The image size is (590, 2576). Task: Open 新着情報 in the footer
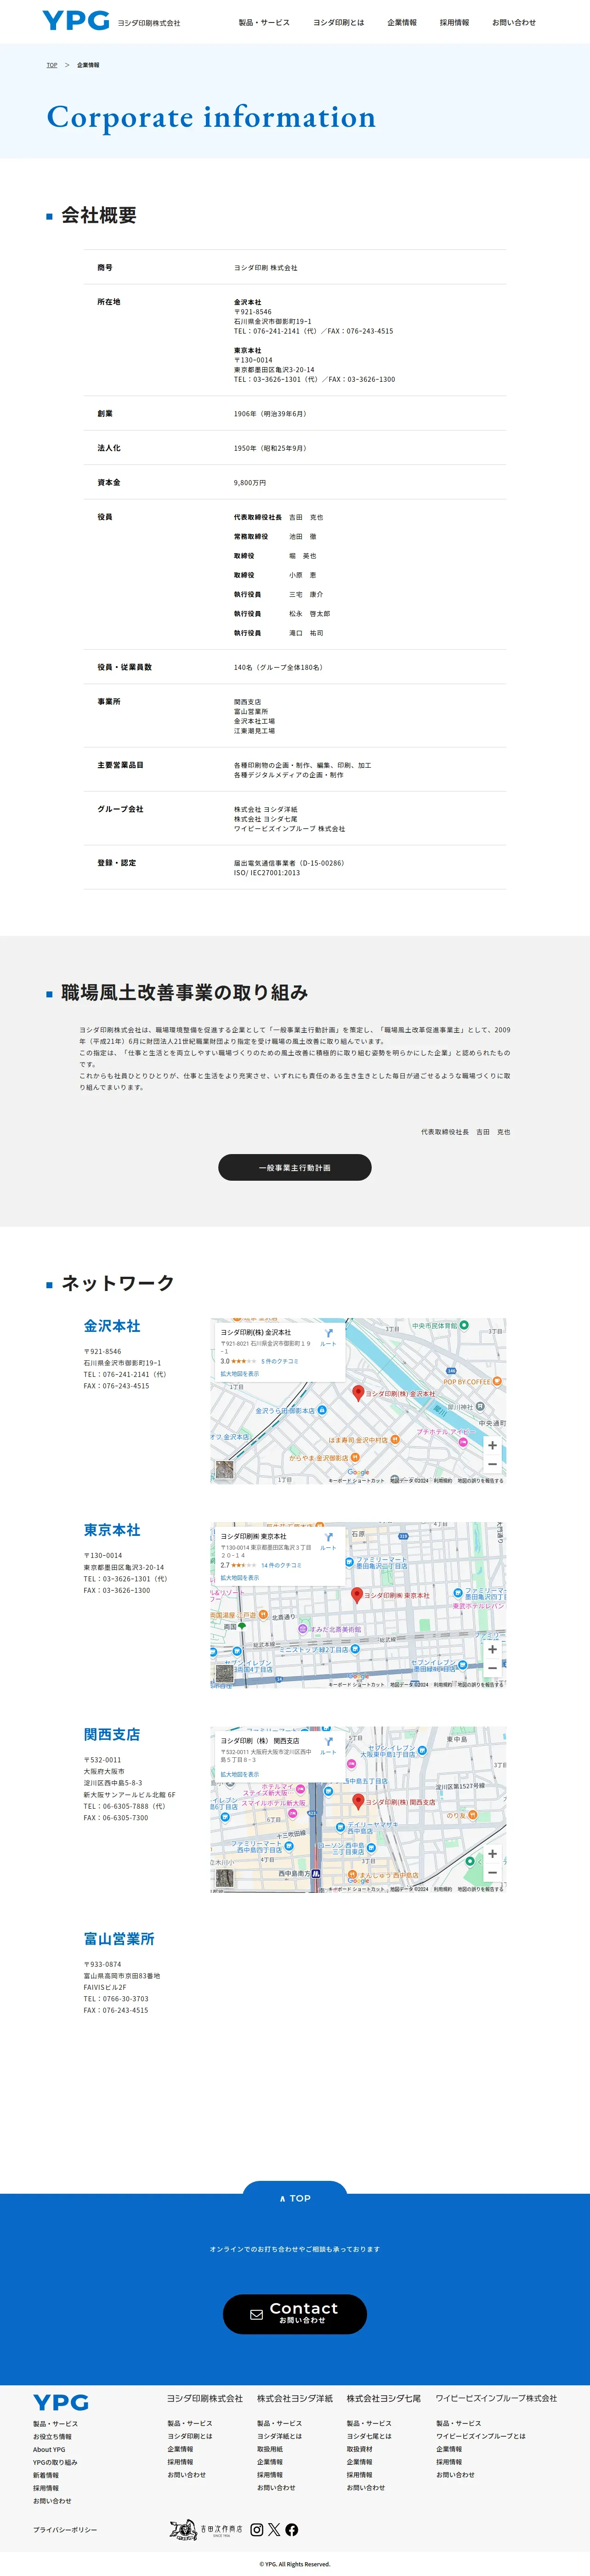click(x=46, y=2475)
